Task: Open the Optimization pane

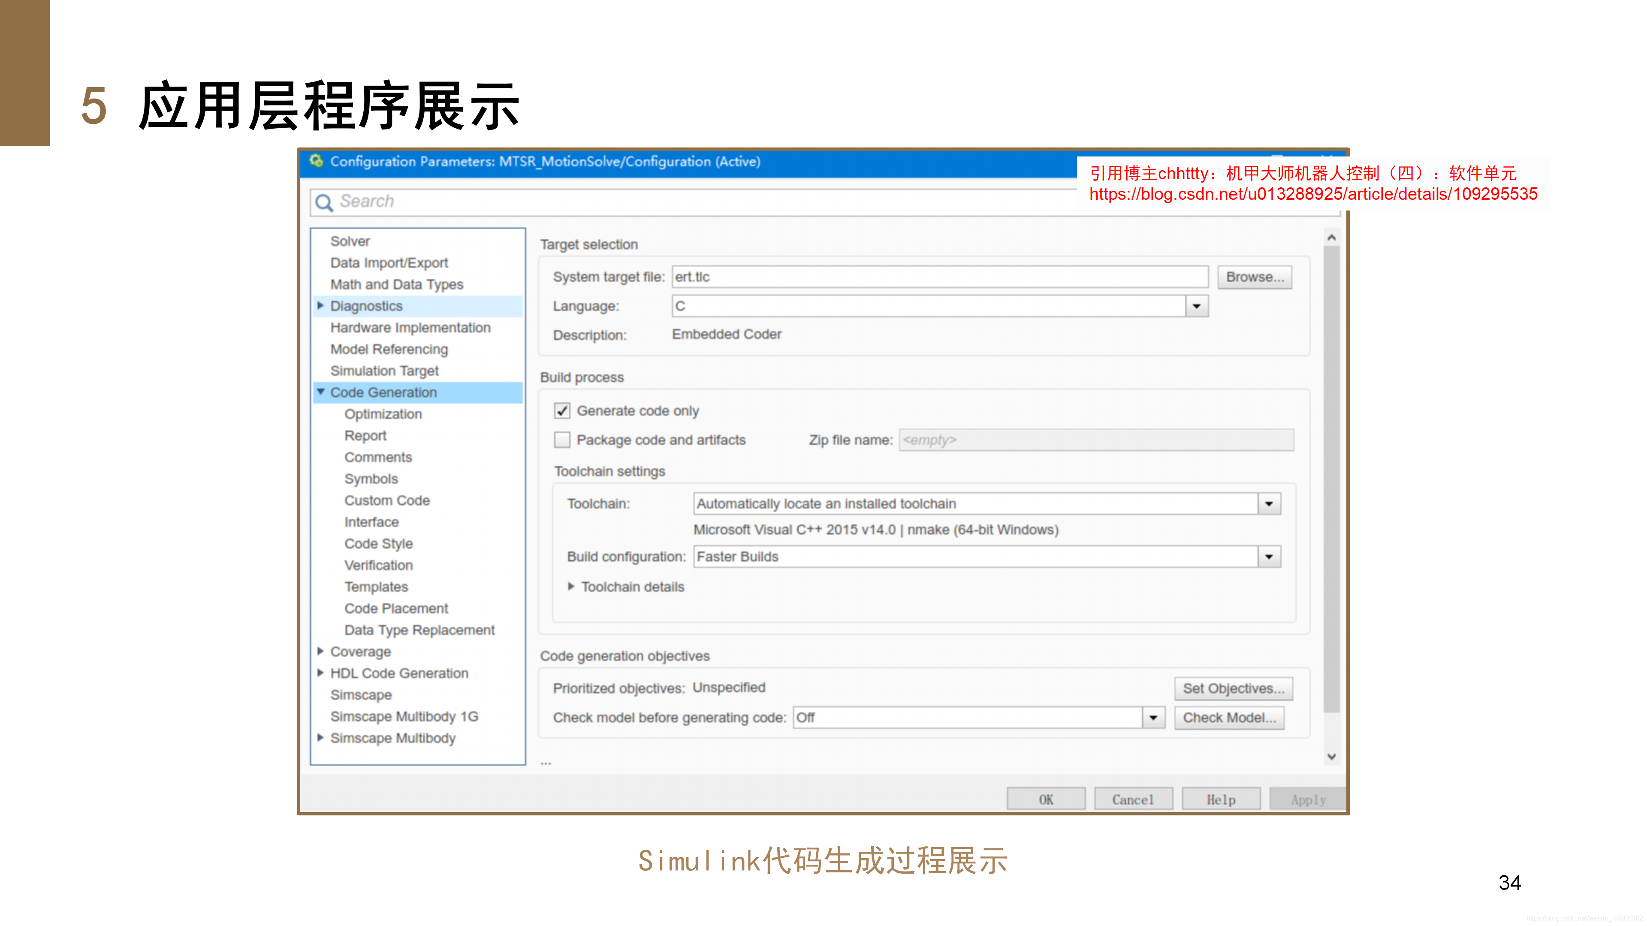Action: [383, 414]
